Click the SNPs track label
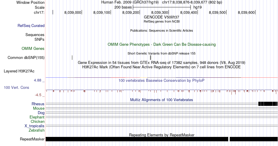The width and height of the screenshot is (278, 146). click(x=40, y=39)
